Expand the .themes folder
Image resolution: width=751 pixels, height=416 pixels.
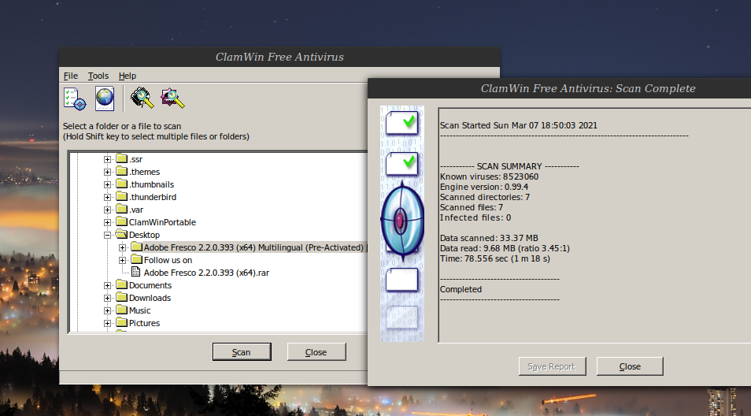107,172
